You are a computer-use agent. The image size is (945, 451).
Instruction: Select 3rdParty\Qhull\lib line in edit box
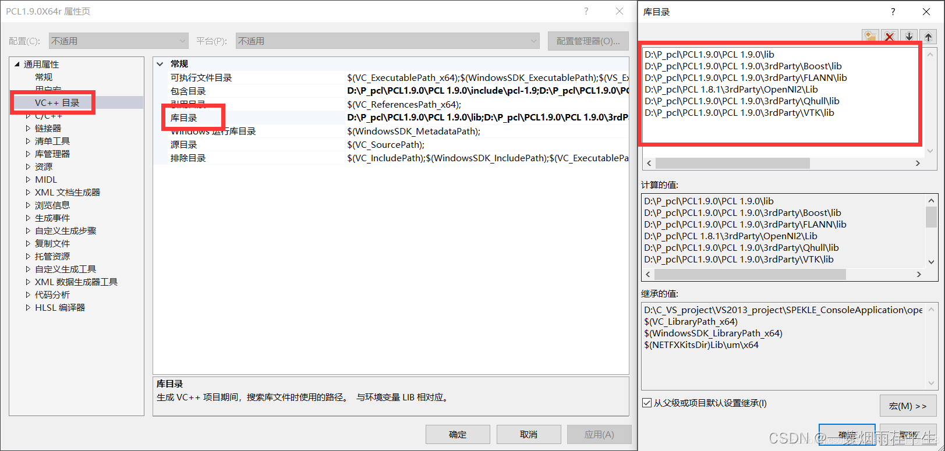click(742, 101)
